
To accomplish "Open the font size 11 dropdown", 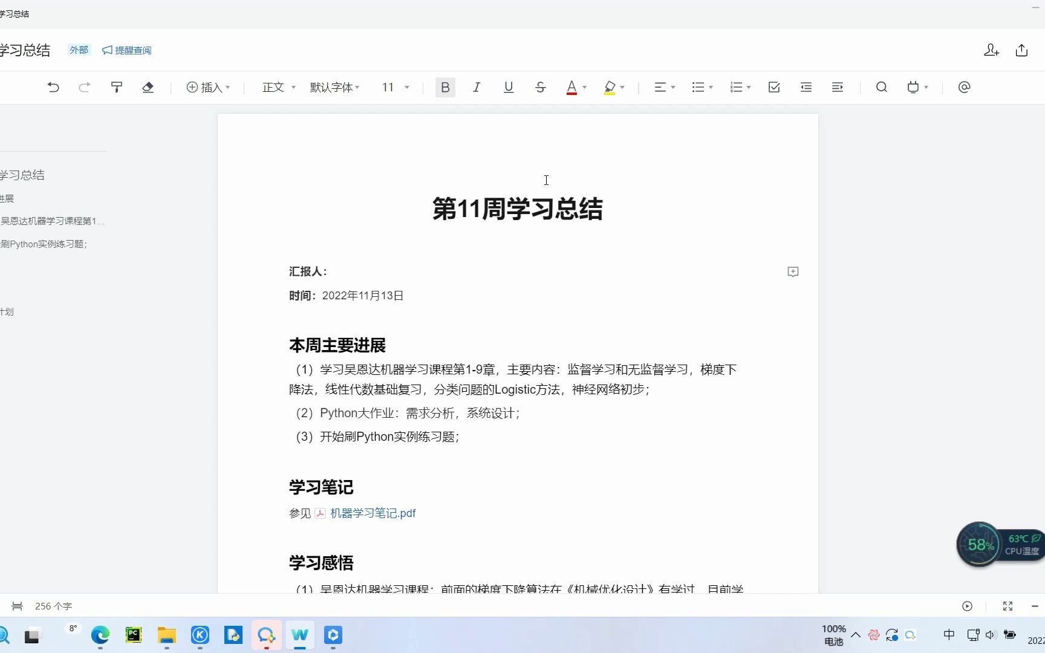I will tap(396, 87).
